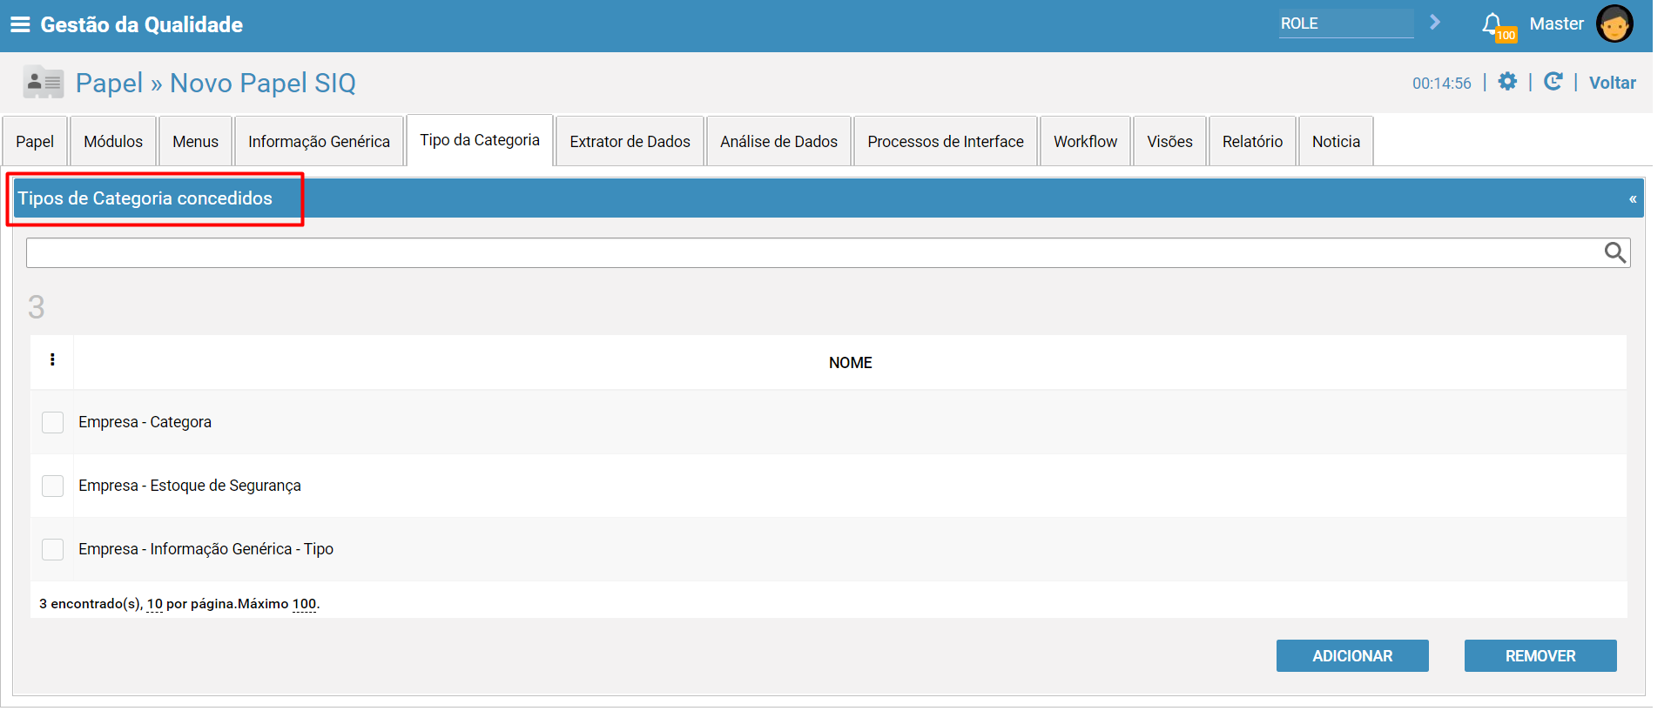The height and width of the screenshot is (711, 1671).
Task: Click the REMOVER button
Action: 1540,656
